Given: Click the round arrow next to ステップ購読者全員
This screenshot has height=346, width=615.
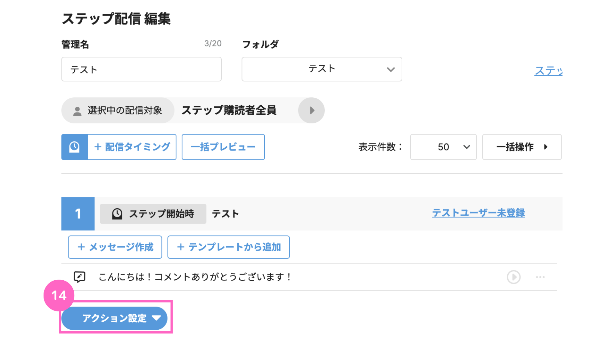Looking at the screenshot, I should [x=311, y=111].
